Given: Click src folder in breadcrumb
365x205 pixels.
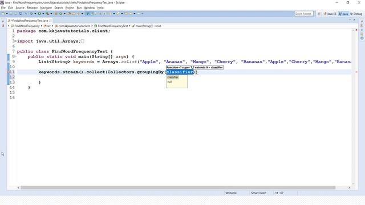Looking at the screenshot, I should click(47, 26).
